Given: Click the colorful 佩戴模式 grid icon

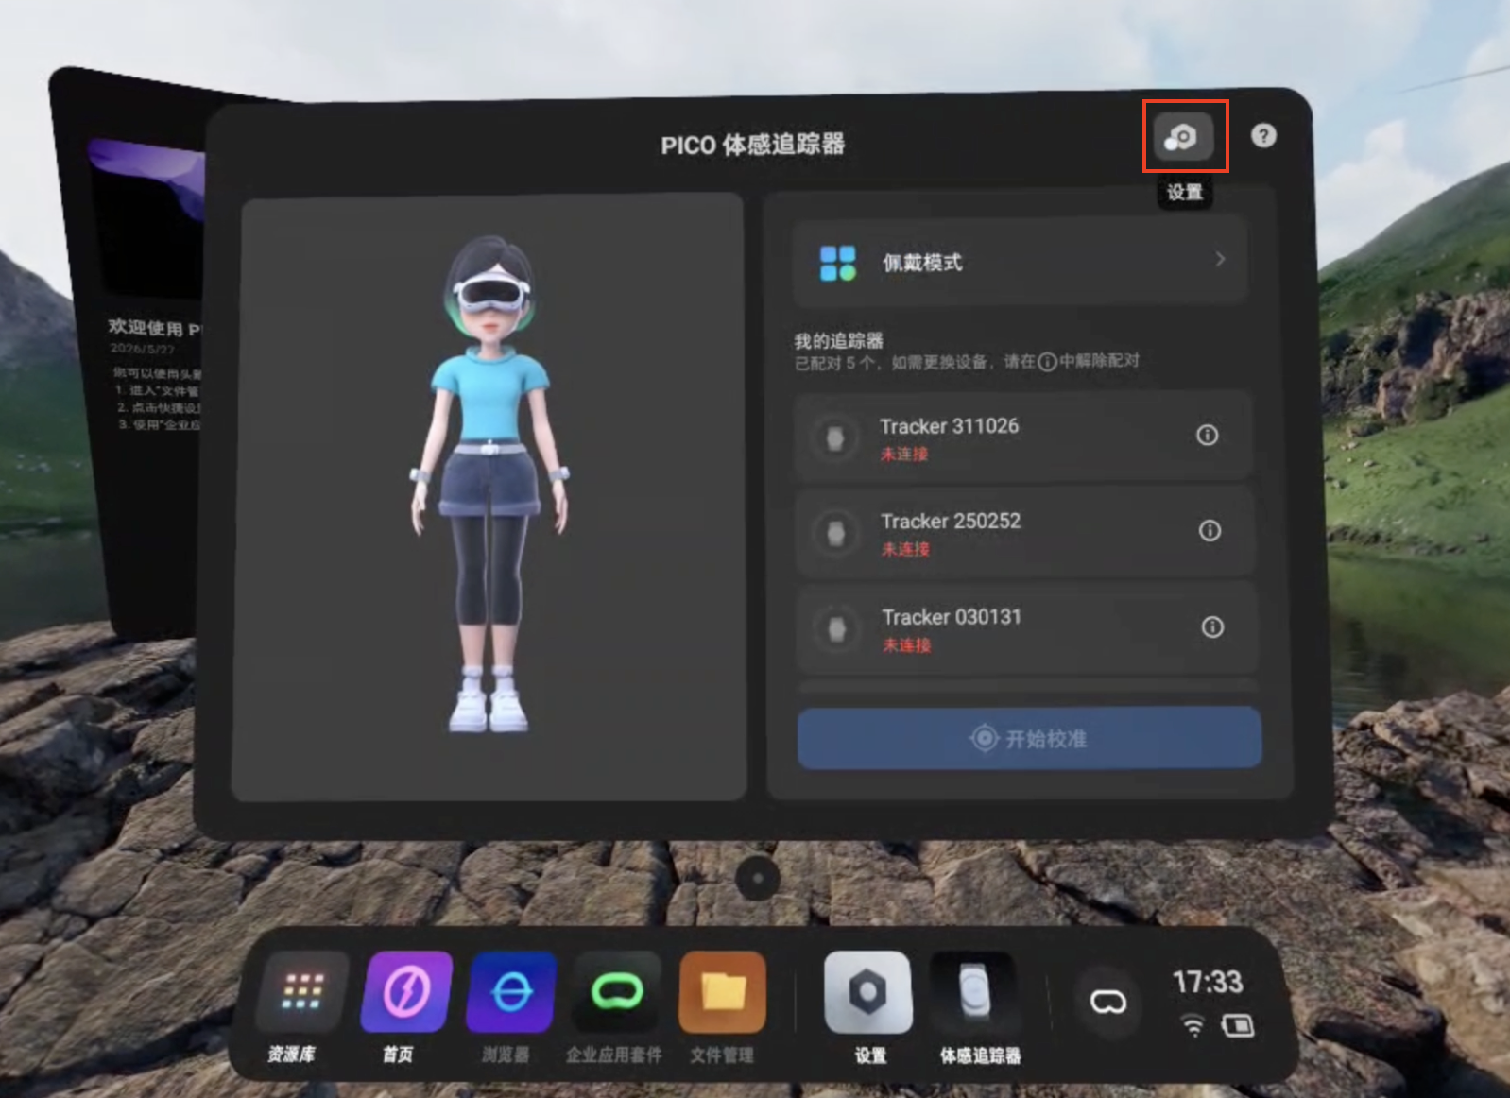Looking at the screenshot, I should pos(837,263).
